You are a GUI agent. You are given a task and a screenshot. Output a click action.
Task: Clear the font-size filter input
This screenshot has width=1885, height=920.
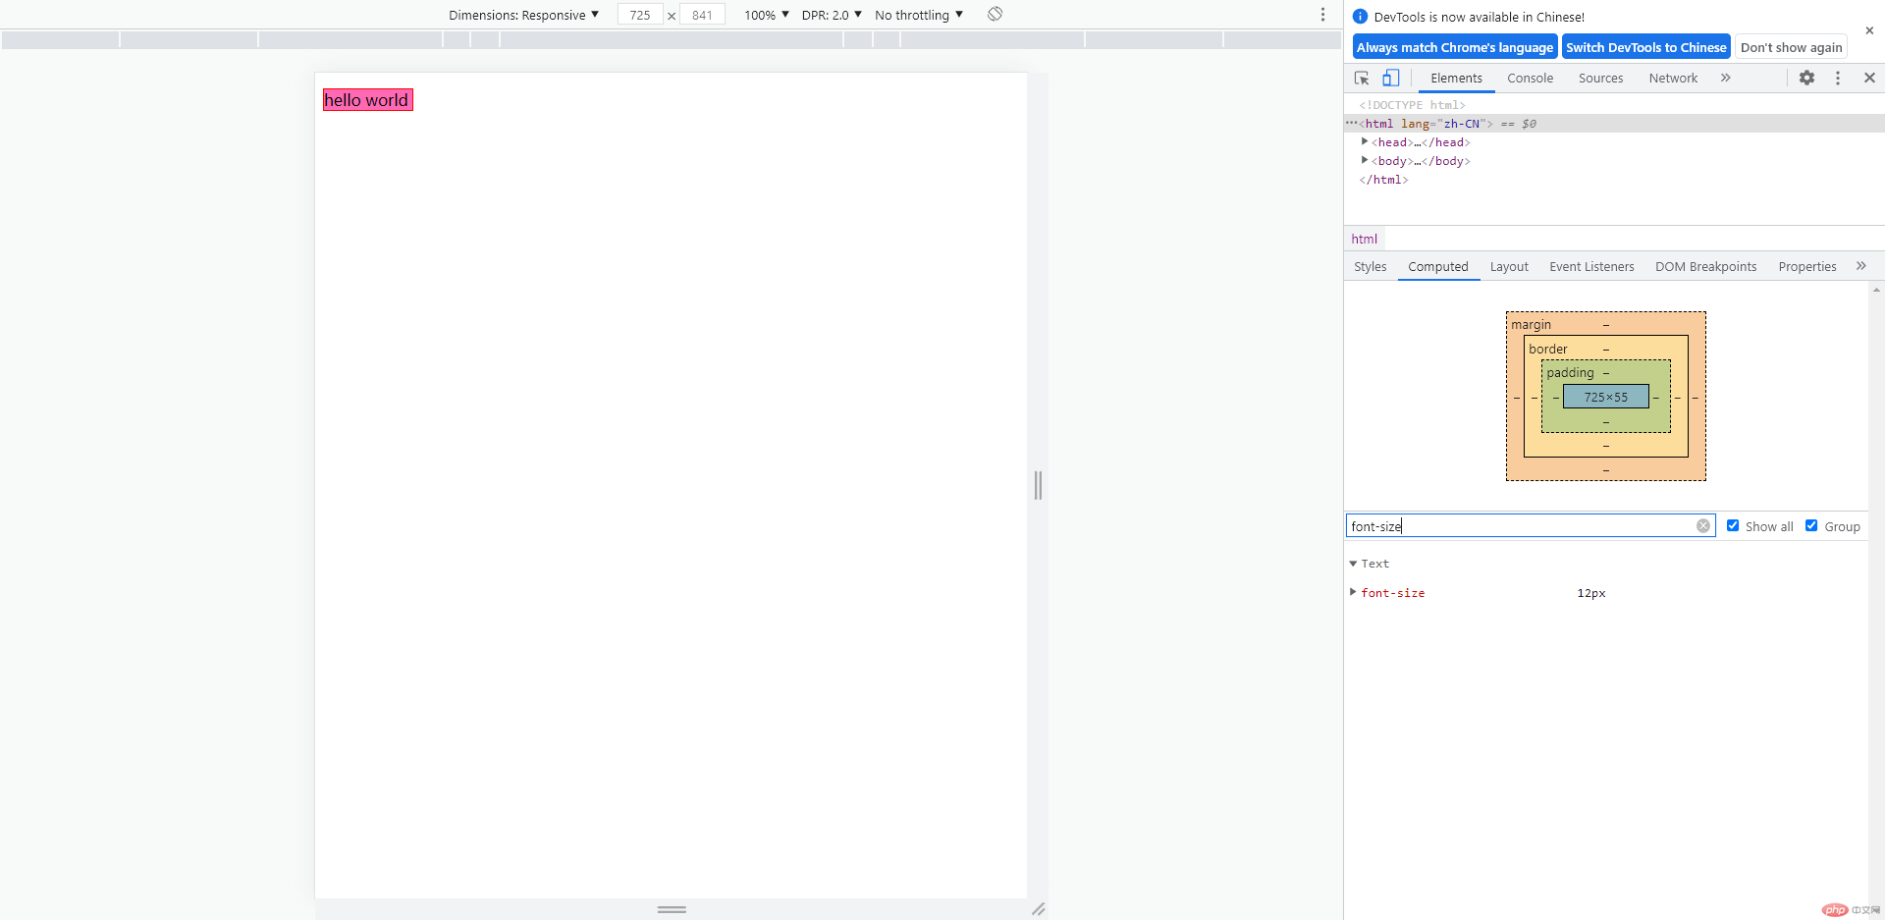(x=1703, y=526)
